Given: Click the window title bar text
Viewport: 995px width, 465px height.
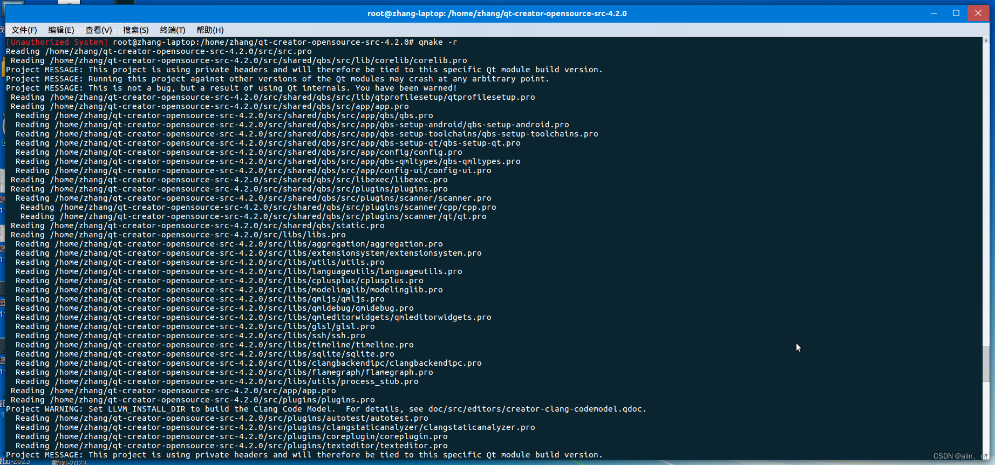Looking at the screenshot, I should point(497,13).
